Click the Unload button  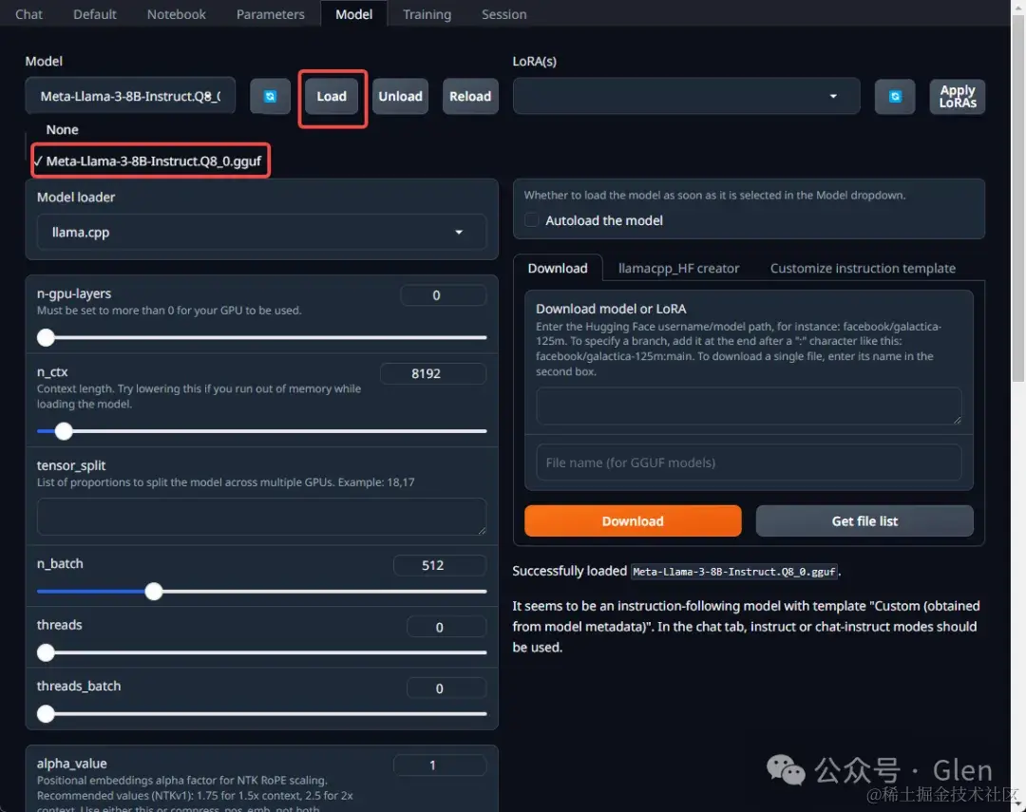click(x=401, y=96)
